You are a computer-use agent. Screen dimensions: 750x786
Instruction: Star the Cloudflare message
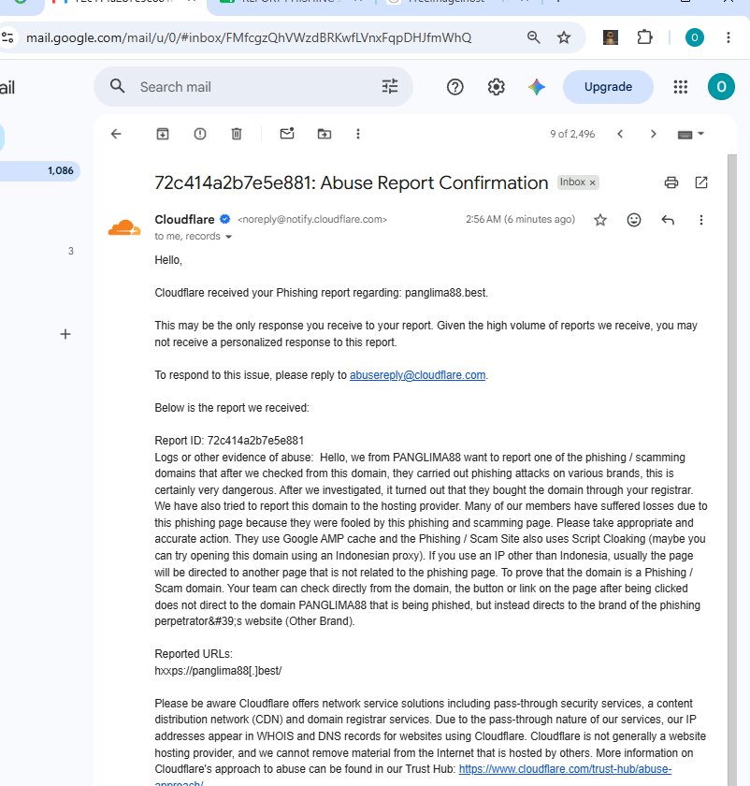point(600,220)
